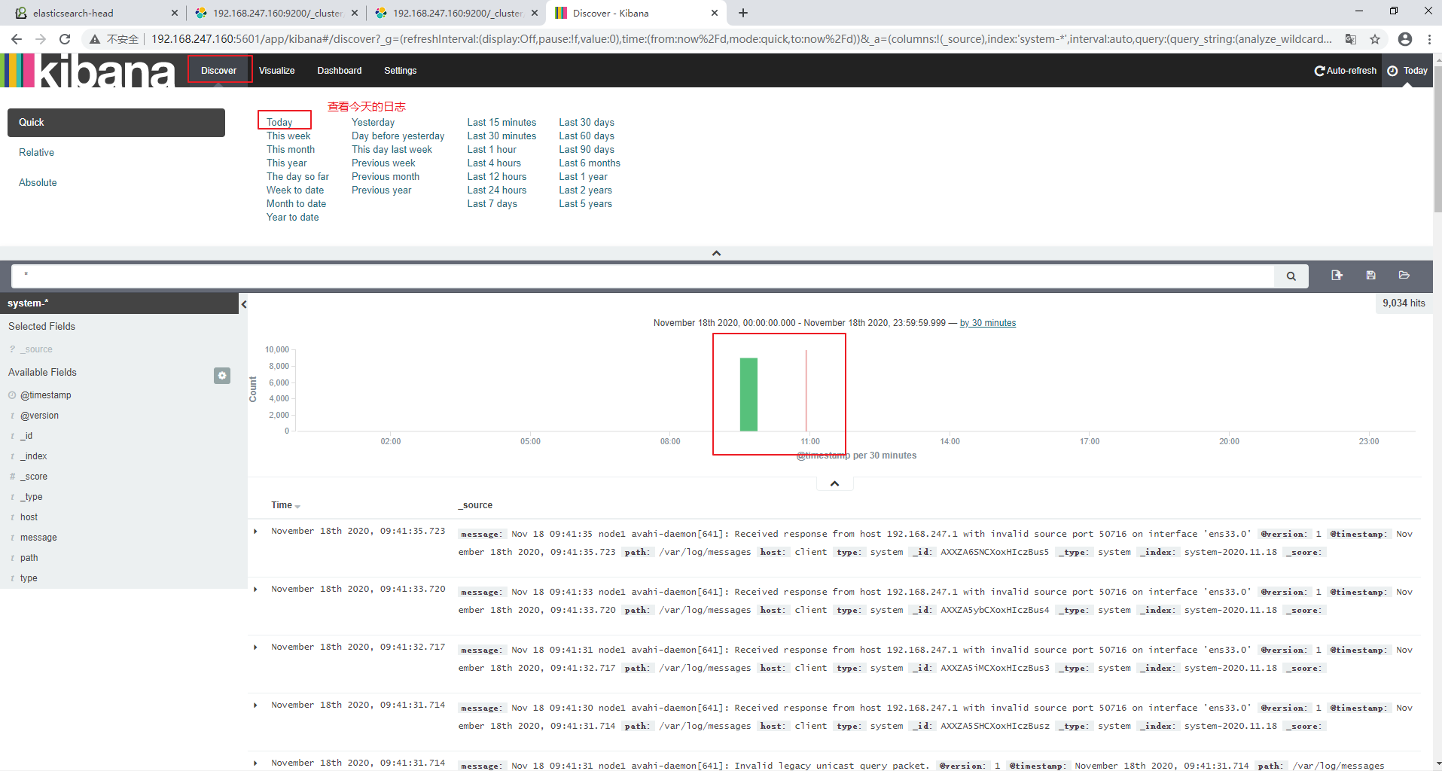1442x771 pixels.
Task: Expand the 09:41:32.717 log row
Action: (256, 648)
